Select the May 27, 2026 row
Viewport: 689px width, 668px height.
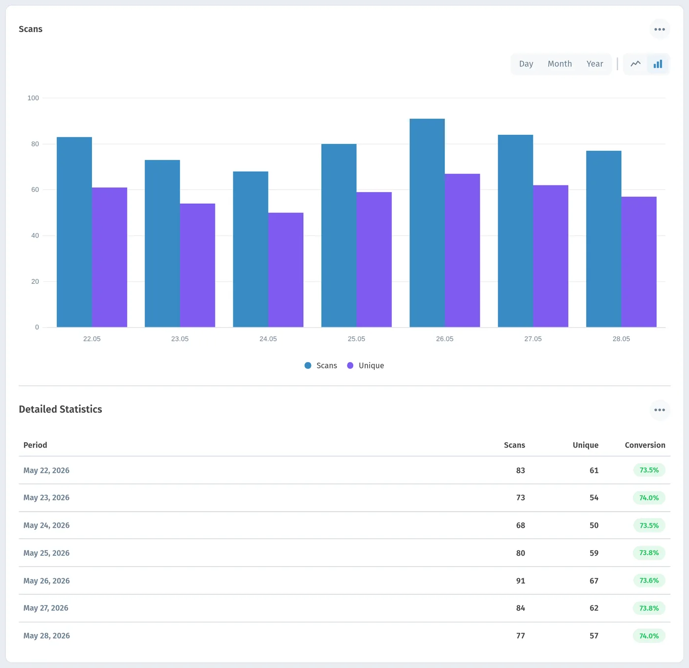[344, 608]
